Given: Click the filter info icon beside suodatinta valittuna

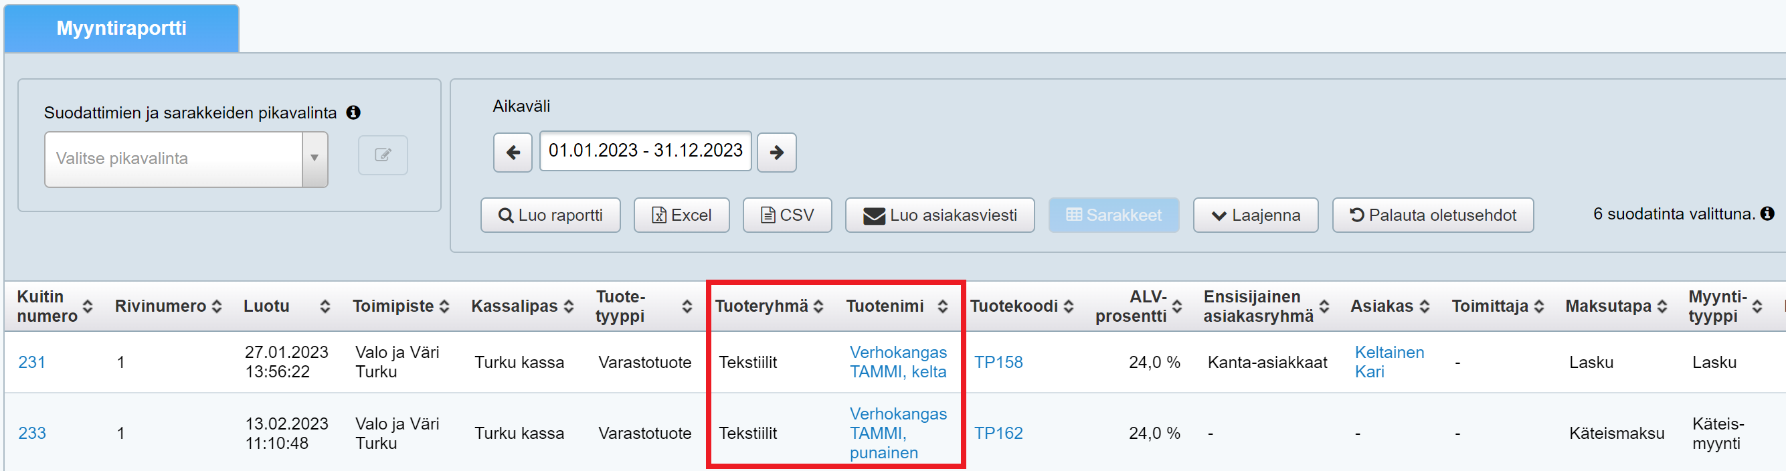Looking at the screenshot, I should (1767, 213).
